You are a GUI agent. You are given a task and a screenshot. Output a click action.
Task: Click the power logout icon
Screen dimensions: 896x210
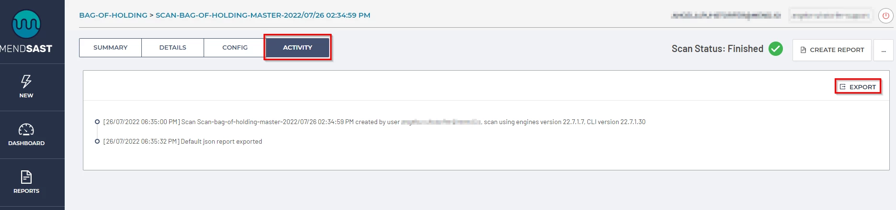[885, 16]
